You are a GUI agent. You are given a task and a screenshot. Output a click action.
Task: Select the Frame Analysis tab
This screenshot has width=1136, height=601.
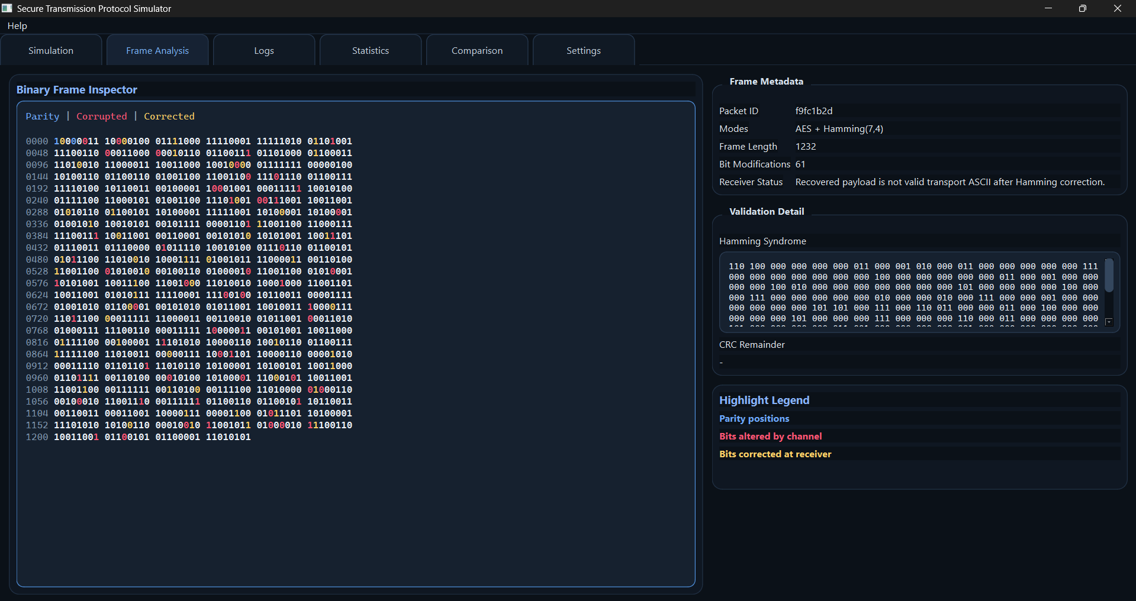pos(157,50)
